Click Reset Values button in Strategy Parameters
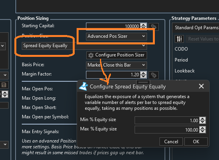This screenshot has width=219, height=160. 202,39
